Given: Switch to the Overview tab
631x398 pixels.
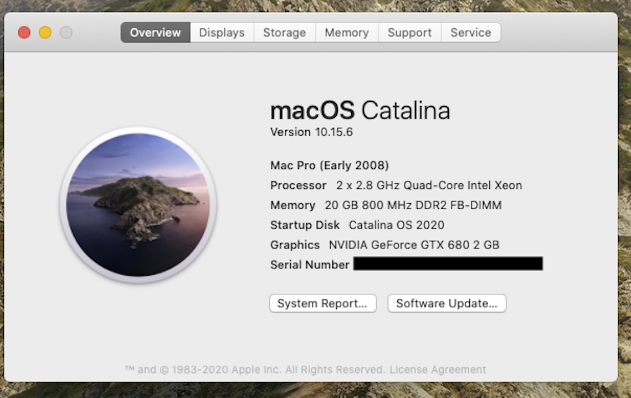Looking at the screenshot, I should [155, 33].
